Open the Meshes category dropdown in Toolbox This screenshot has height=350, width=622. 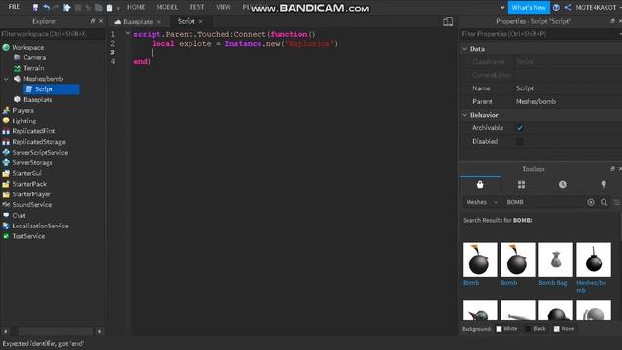pyautogui.click(x=481, y=202)
